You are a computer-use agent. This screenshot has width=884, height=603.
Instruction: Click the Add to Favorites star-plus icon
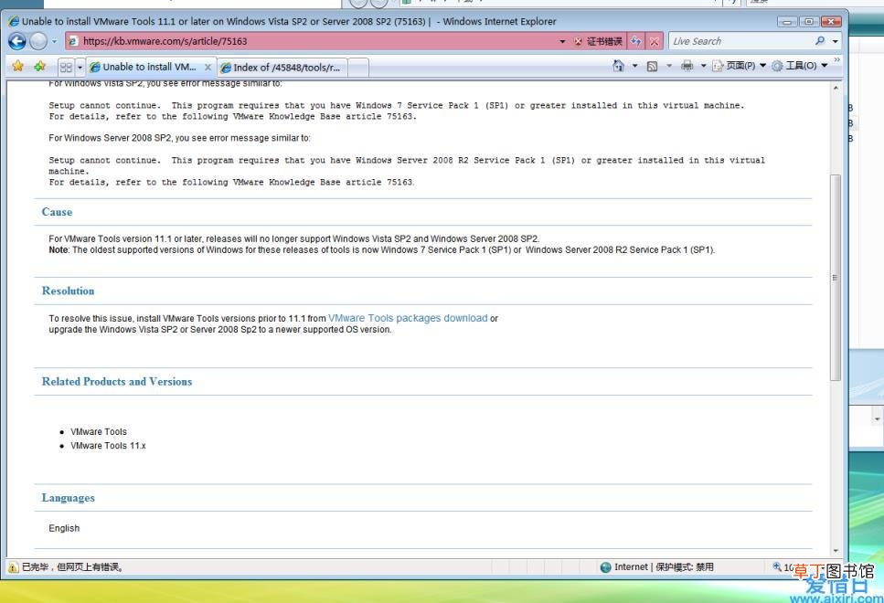[x=39, y=66]
